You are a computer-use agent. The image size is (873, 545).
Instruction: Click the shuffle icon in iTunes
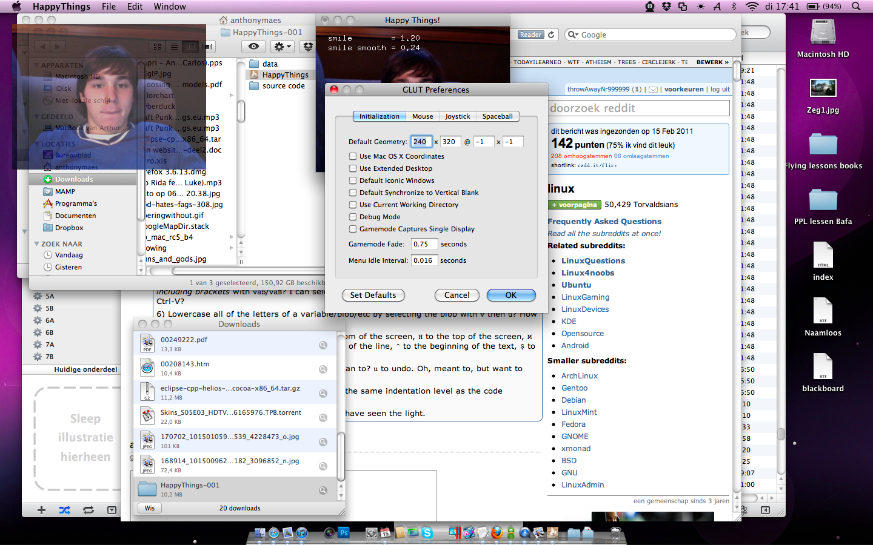pos(64,510)
